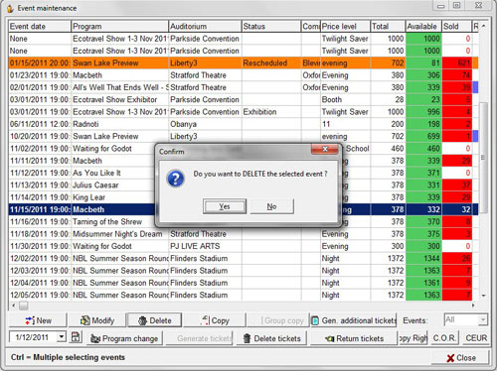The height and width of the screenshot is (371, 497).
Task: Open the Events filter dropdown
Action: [x=483, y=319]
